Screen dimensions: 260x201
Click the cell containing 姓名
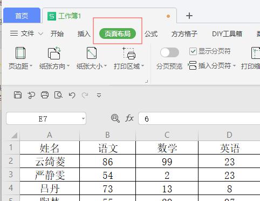tap(50, 148)
